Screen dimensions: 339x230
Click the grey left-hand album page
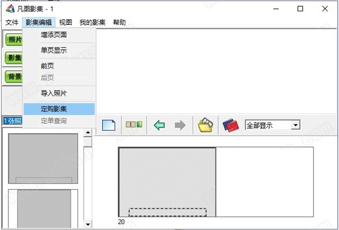tap(167, 182)
